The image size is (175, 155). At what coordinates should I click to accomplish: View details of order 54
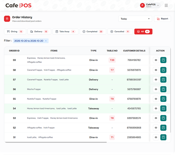point(156,108)
